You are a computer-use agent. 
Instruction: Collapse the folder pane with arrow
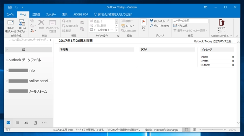click(50, 40)
